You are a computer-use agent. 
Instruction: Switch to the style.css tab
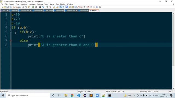tap(48, 11)
